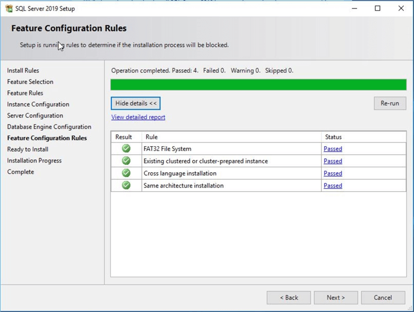
Task: Cancel the SQL Server setup
Action: (383, 298)
